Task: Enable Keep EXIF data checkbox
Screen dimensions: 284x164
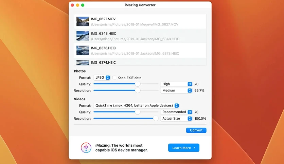Action: point(114,78)
